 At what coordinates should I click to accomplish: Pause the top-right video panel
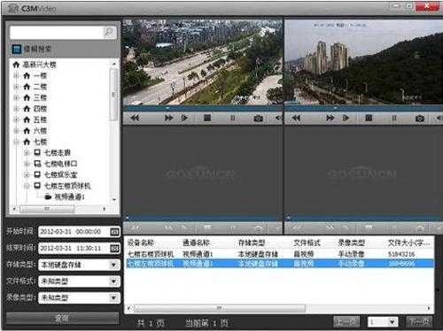coord(394,118)
